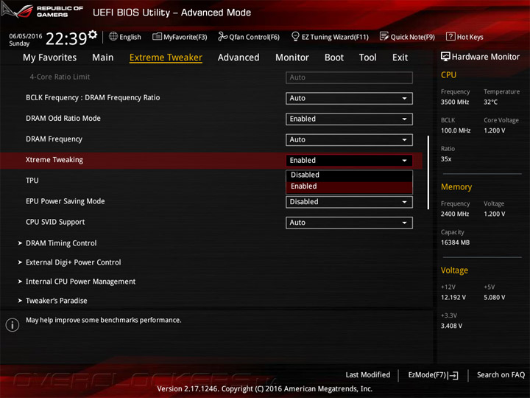Click the EzMode exit arrow icon
Viewport: 530px width, 398px height.
click(x=453, y=375)
